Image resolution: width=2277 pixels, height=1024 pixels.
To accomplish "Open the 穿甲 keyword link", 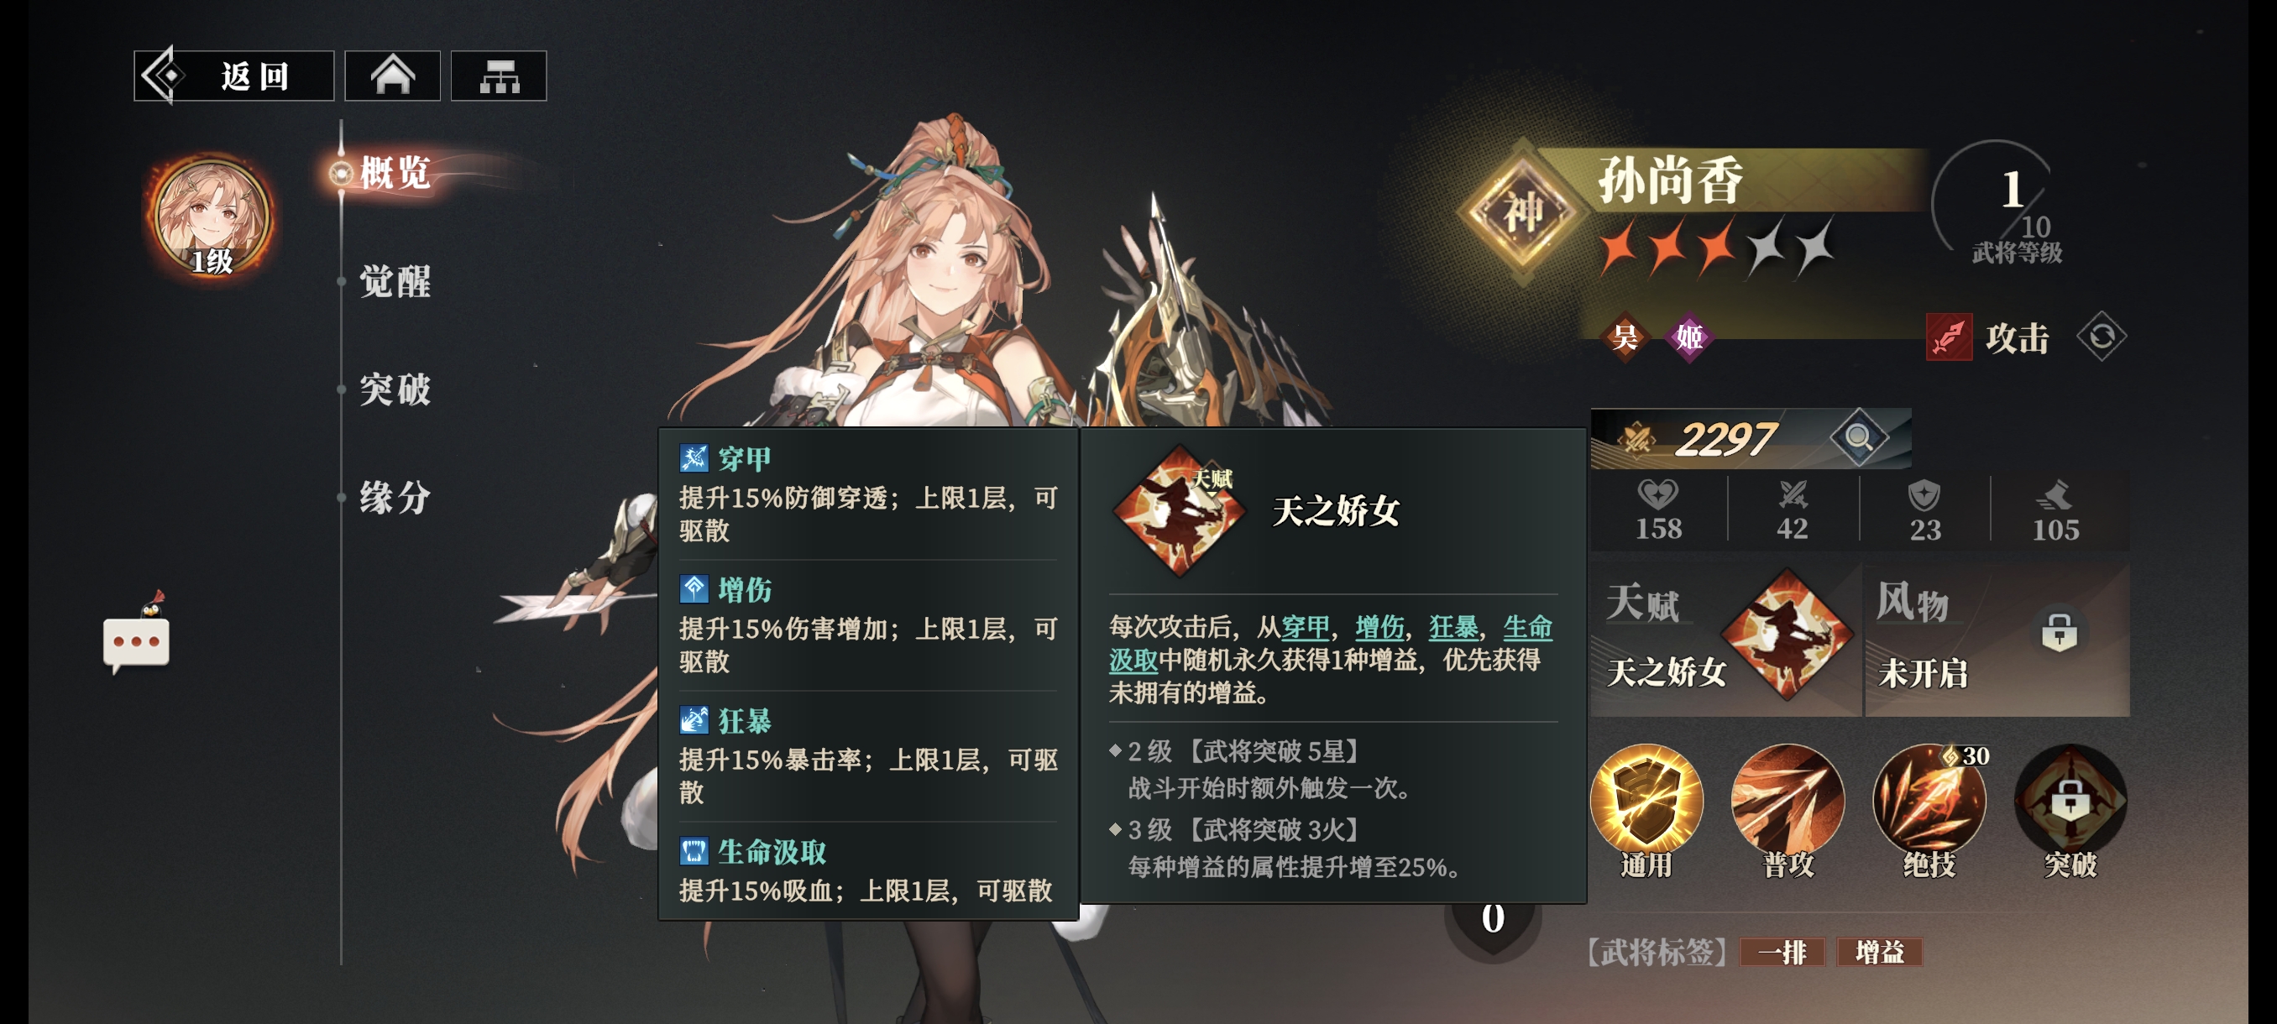I will [x=1305, y=627].
